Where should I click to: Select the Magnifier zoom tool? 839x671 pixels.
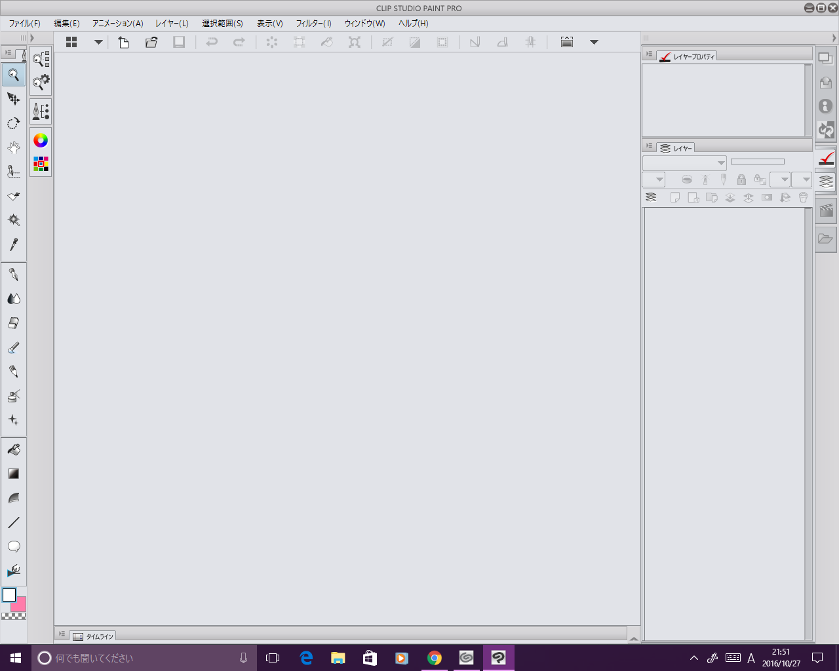pyautogui.click(x=13, y=75)
